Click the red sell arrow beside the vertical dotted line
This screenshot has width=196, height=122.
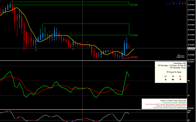pyautogui.click(x=87, y=42)
